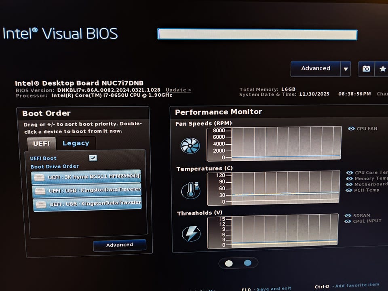Click the system date 11/30/2025

(314, 94)
